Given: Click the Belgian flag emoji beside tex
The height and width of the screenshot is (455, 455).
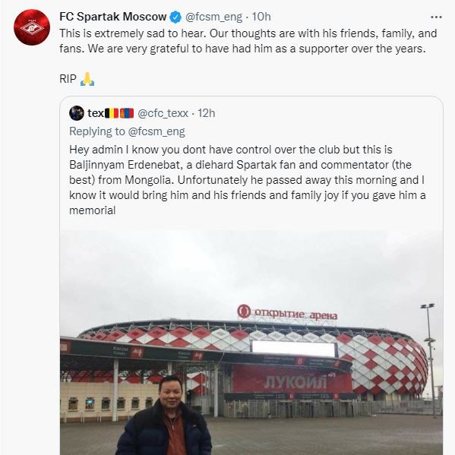Looking at the screenshot, I should pyautogui.click(x=112, y=113).
